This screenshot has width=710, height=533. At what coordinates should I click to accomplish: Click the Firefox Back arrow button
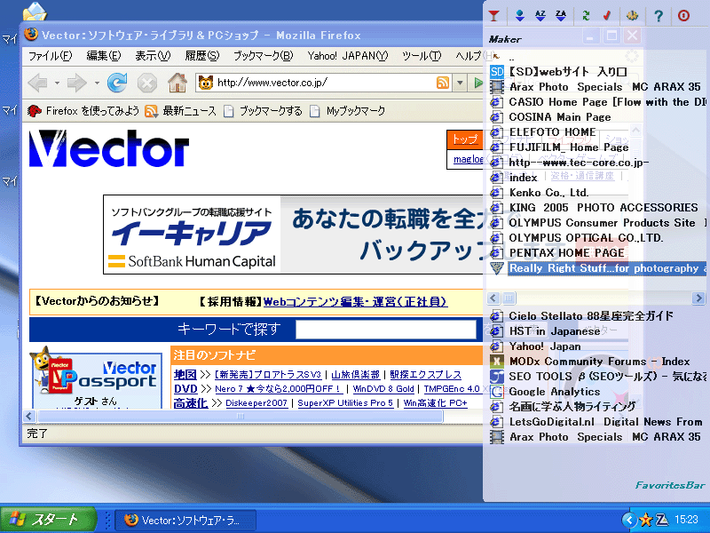pyautogui.click(x=37, y=83)
